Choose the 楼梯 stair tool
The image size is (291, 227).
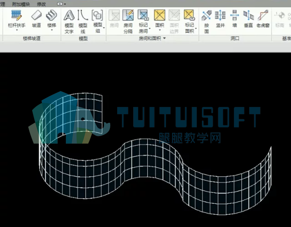point(51,19)
